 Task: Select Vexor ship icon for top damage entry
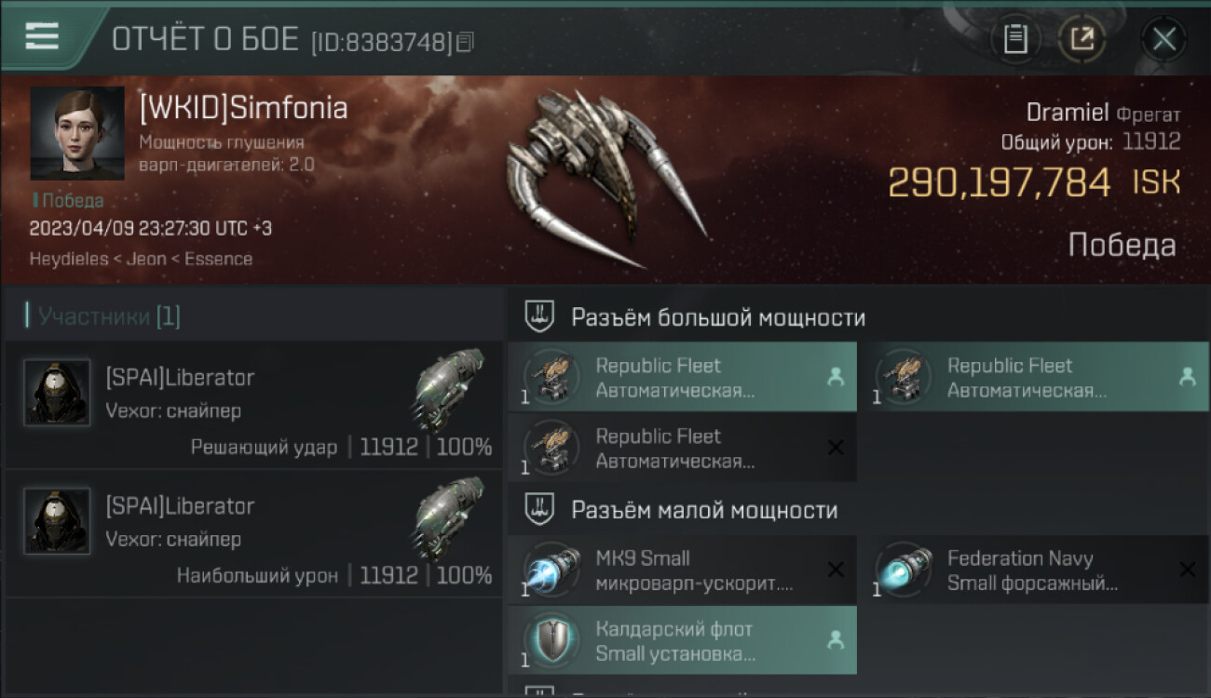tap(450, 517)
